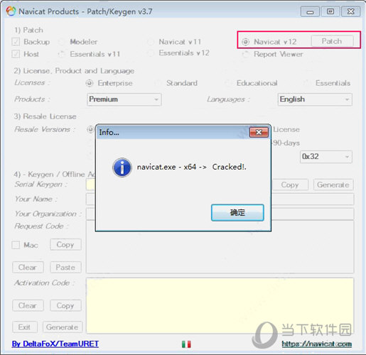
Task: Select Essentials v12 radio option
Action: click(151, 53)
